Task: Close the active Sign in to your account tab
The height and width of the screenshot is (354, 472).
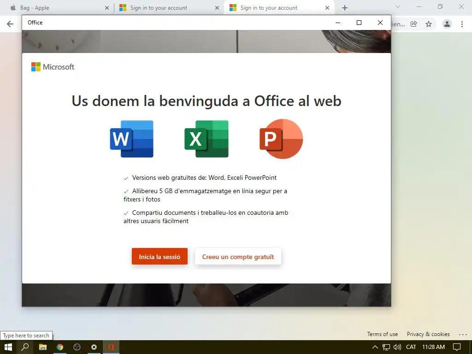Action: pyautogui.click(x=327, y=8)
